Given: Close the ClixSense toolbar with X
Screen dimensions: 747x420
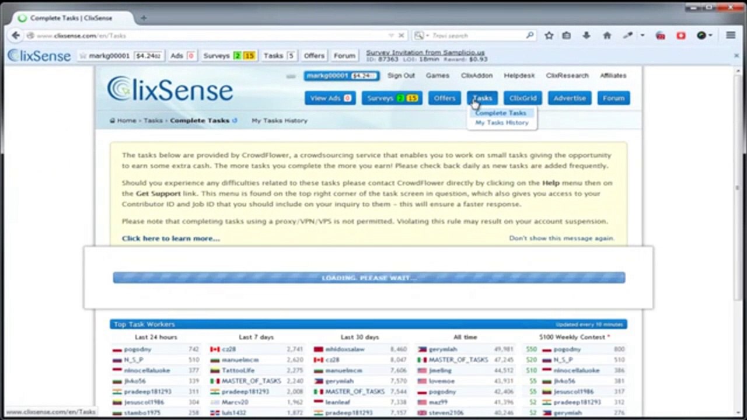Looking at the screenshot, I should click(737, 55).
